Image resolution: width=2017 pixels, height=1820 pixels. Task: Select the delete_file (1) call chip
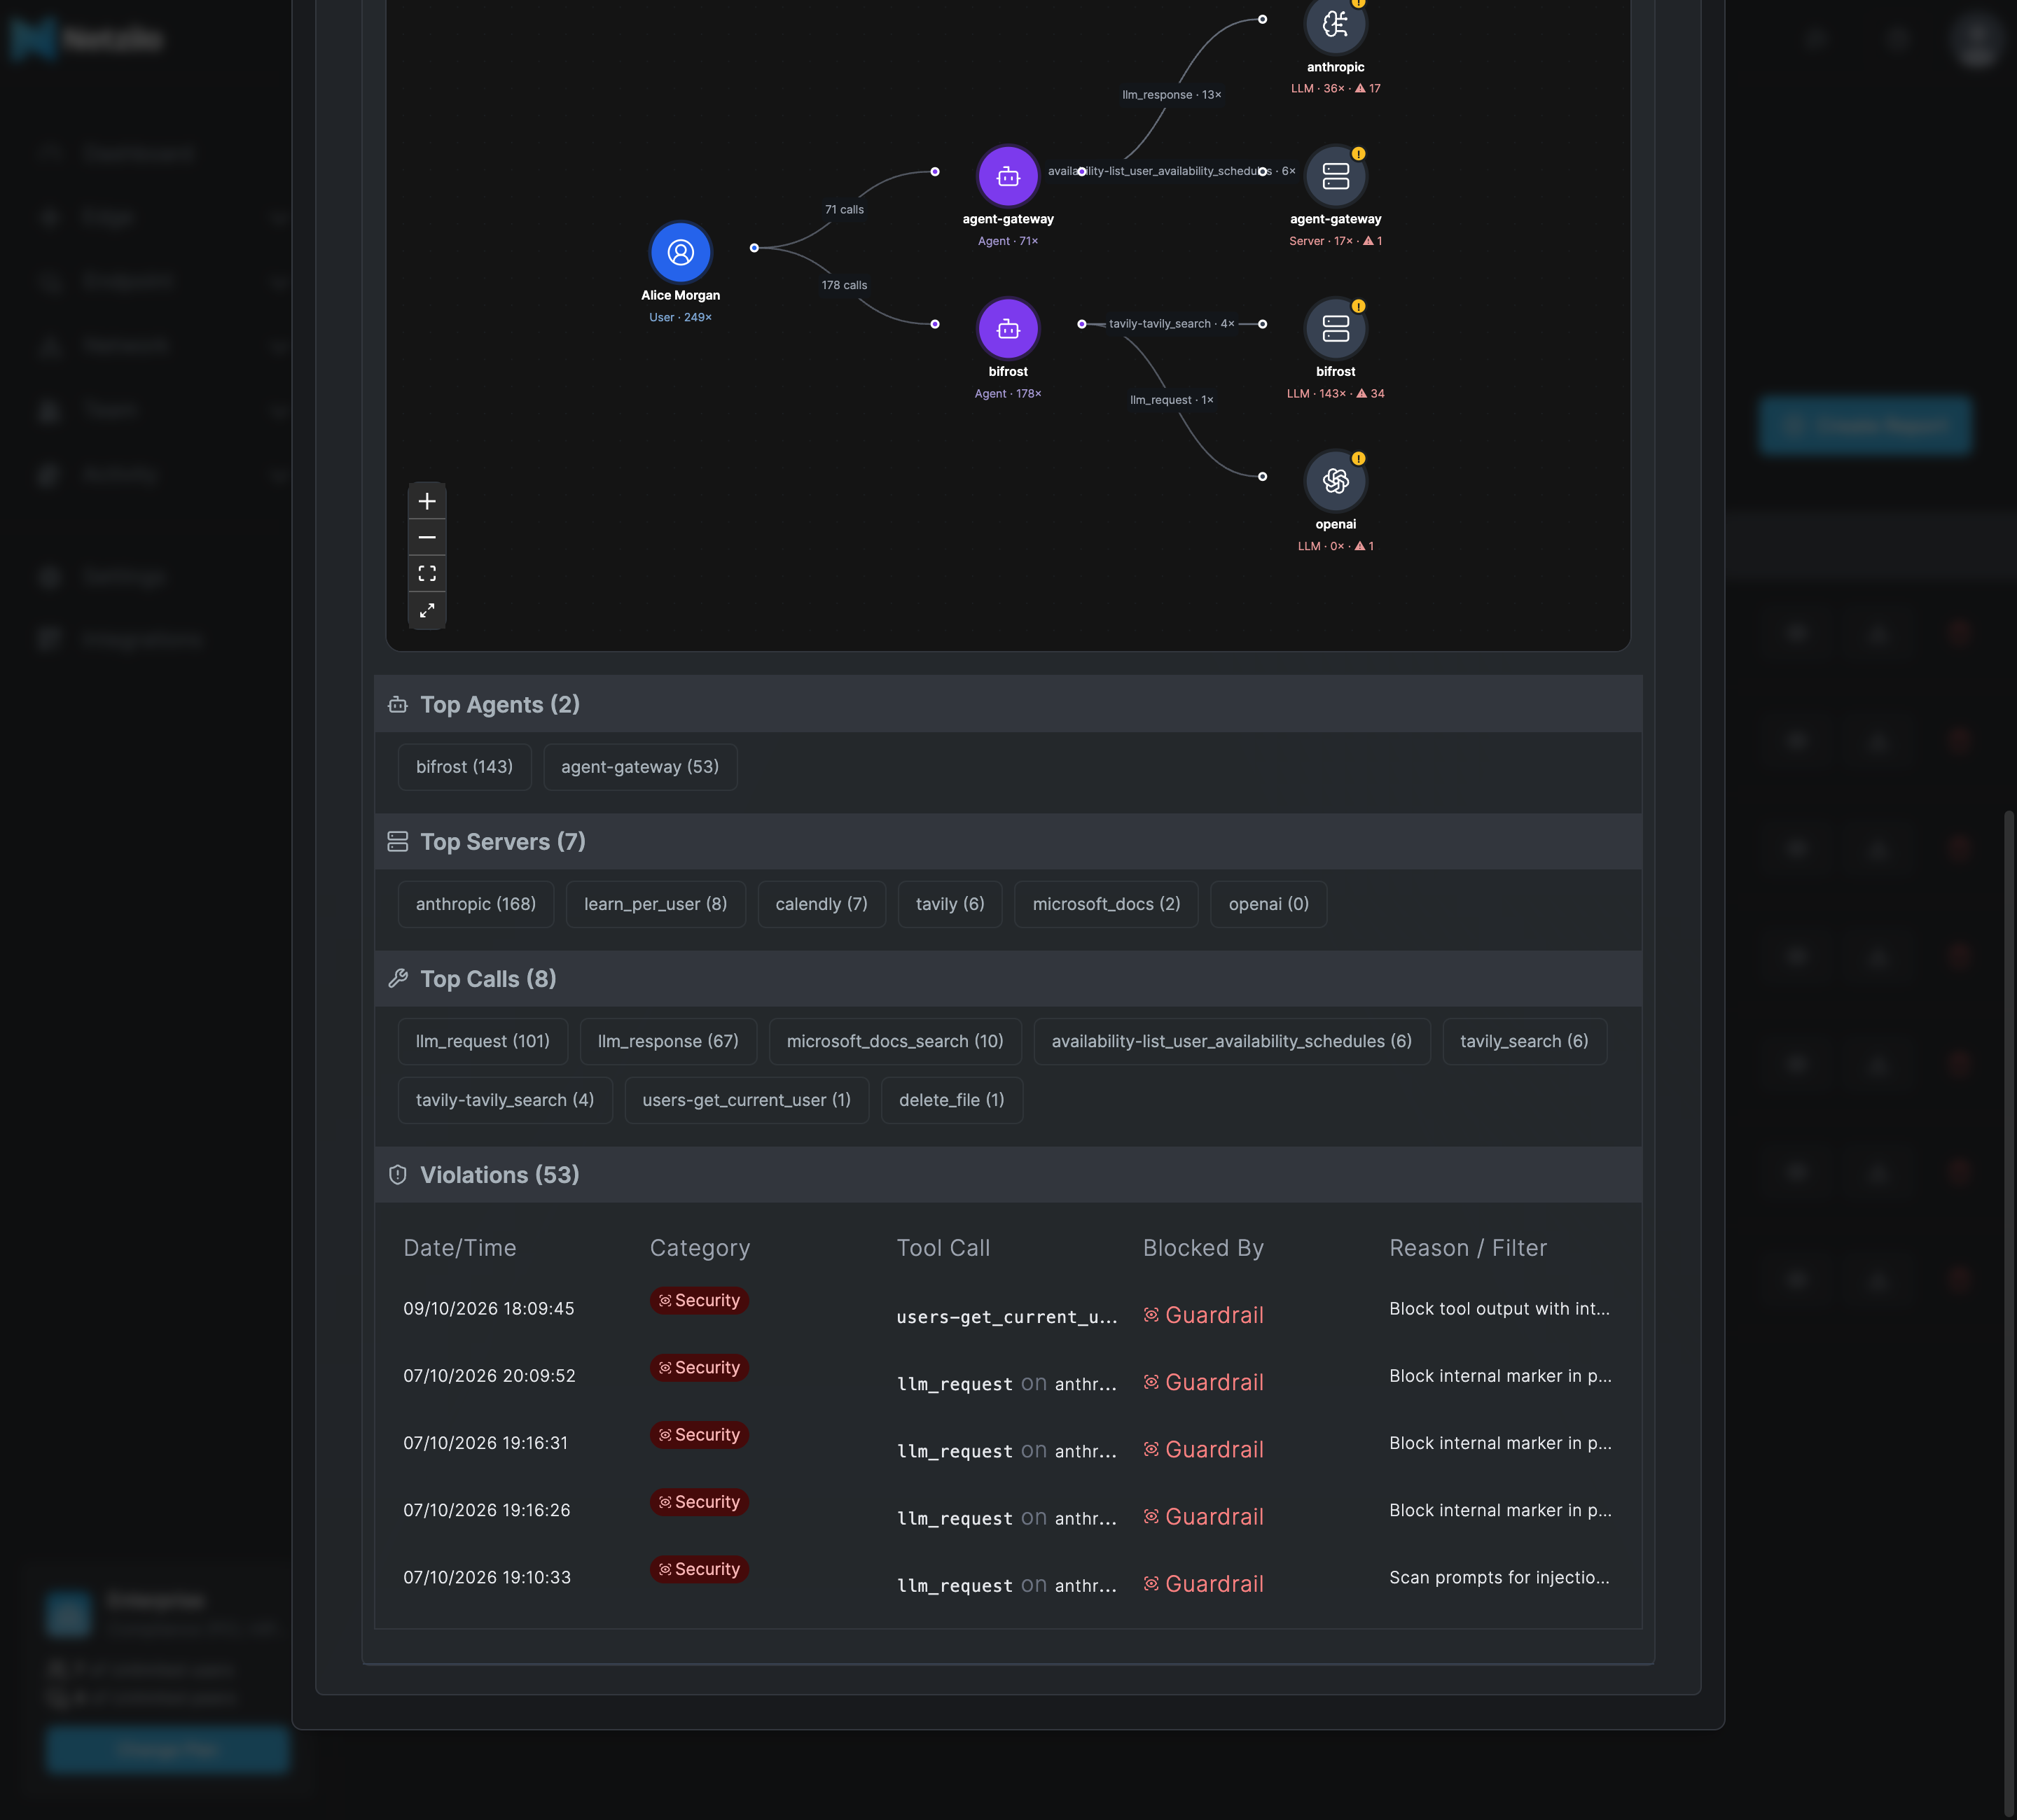952,1100
